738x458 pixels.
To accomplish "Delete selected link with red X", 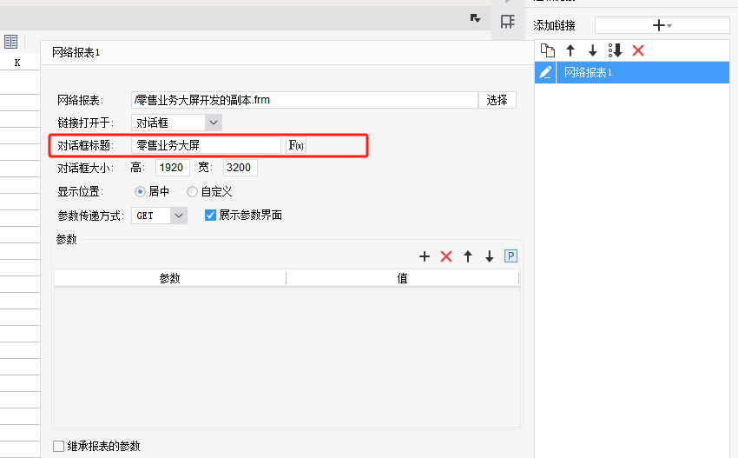I will point(638,50).
